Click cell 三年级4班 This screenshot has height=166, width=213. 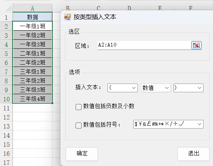pos(33,99)
